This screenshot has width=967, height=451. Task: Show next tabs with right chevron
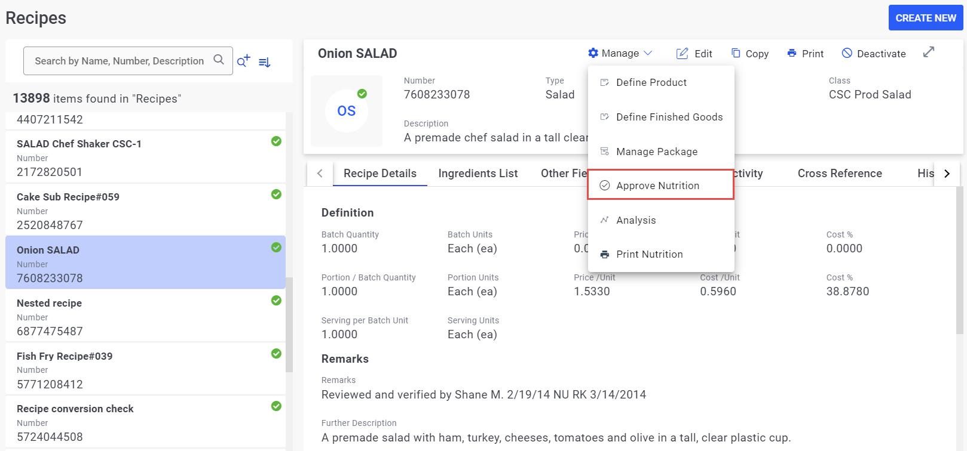(947, 174)
